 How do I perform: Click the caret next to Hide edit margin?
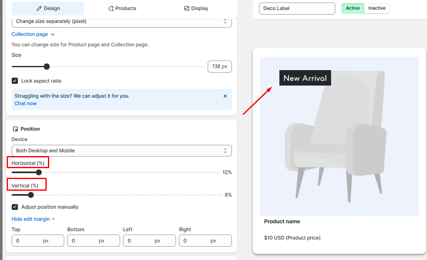pos(53,219)
